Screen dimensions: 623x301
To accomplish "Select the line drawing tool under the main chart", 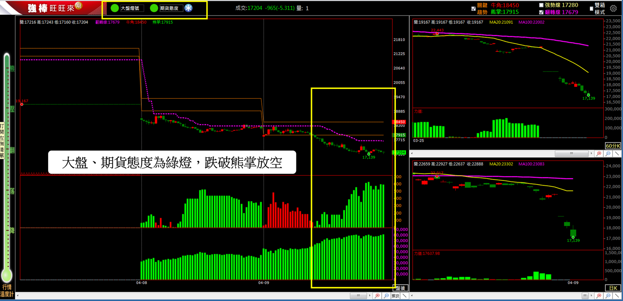I will 405,296.
